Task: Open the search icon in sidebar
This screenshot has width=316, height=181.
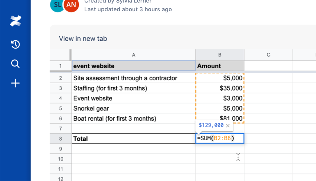Action: 15,64
